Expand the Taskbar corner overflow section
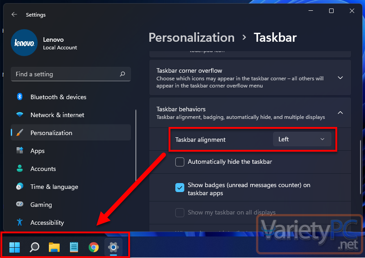 [x=340, y=78]
